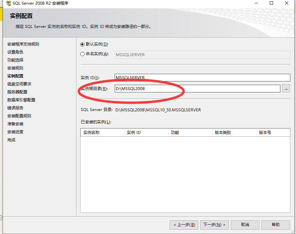
Task: Select 安装进度 step in sidebar
Action: [15, 132]
